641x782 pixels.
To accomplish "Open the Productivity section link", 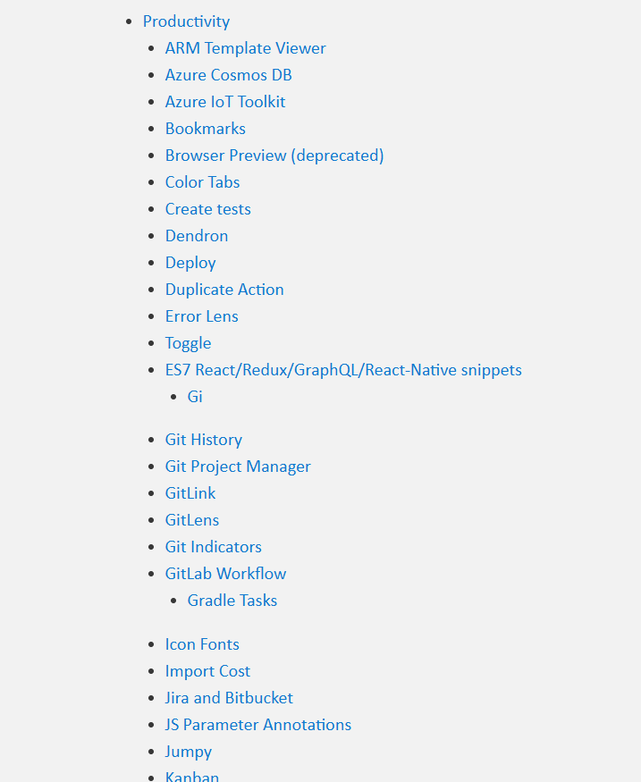I will point(186,21).
